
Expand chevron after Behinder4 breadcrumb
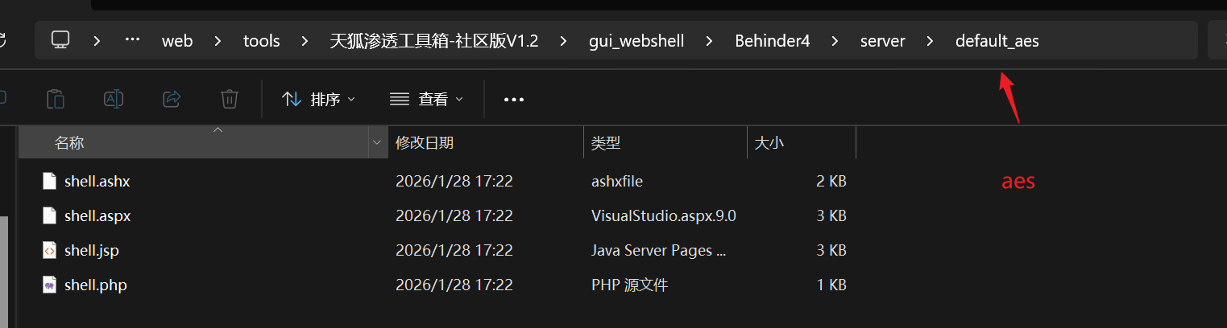click(x=835, y=40)
